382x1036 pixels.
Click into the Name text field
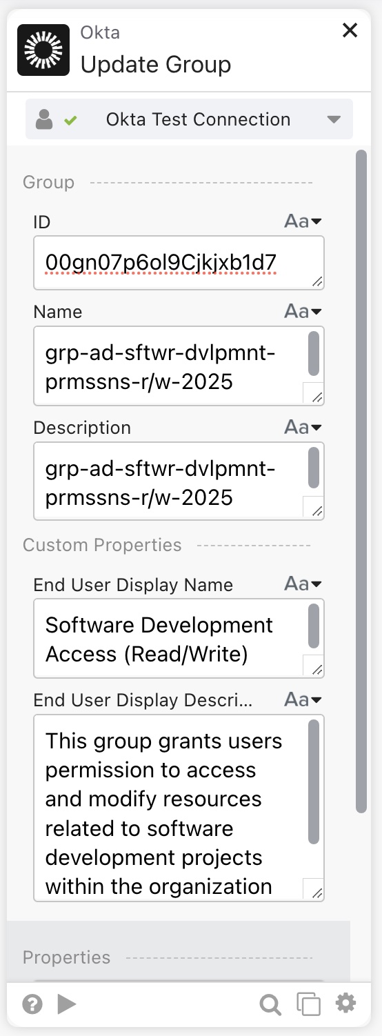pyautogui.click(x=179, y=366)
